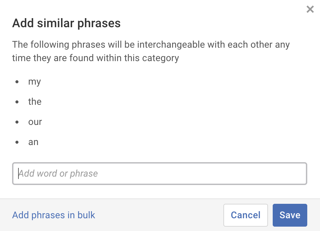Close the Add similar phrases dialog
The height and width of the screenshot is (231, 320).
(x=310, y=9)
